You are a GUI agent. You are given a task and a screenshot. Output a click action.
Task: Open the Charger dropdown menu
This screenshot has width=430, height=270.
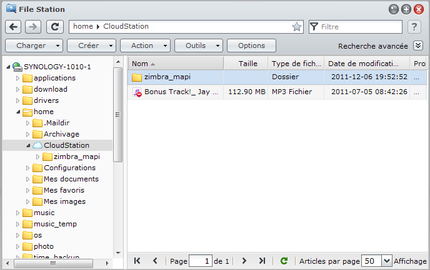pyautogui.click(x=34, y=46)
